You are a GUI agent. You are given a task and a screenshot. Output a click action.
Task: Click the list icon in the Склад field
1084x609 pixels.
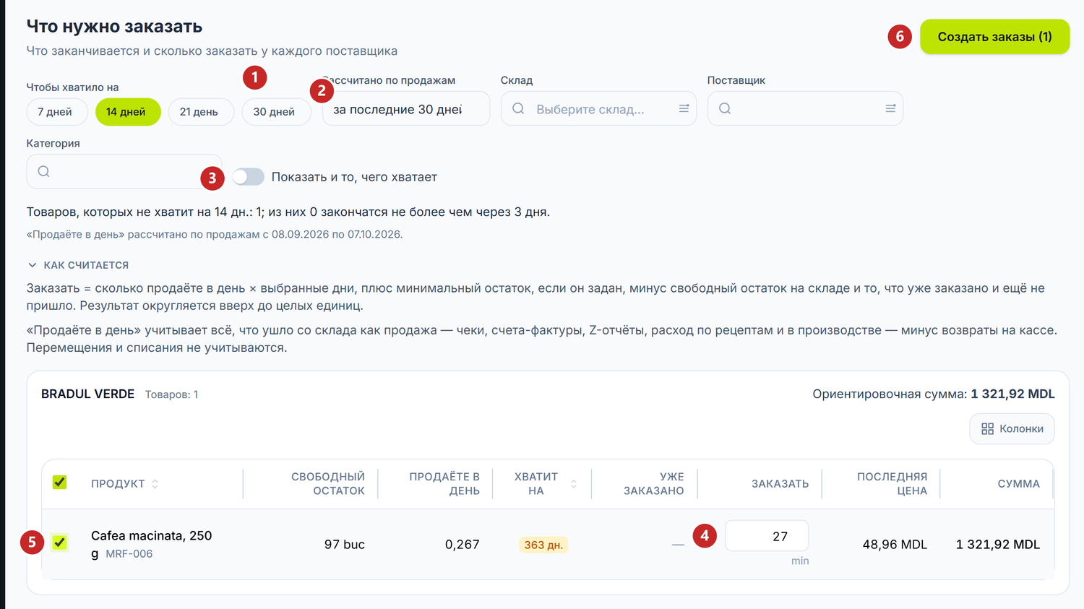click(x=684, y=108)
